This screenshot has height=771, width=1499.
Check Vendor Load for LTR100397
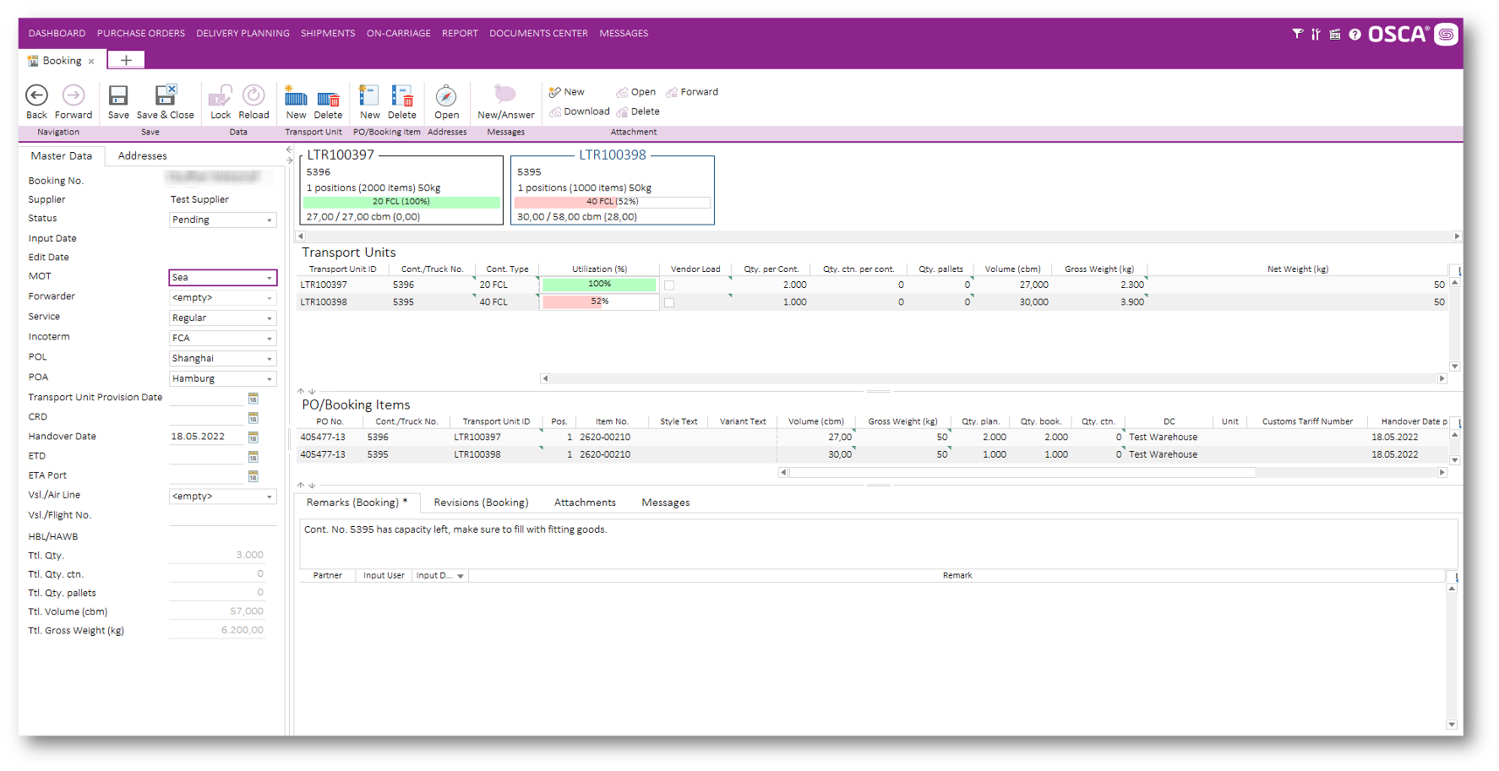[668, 285]
